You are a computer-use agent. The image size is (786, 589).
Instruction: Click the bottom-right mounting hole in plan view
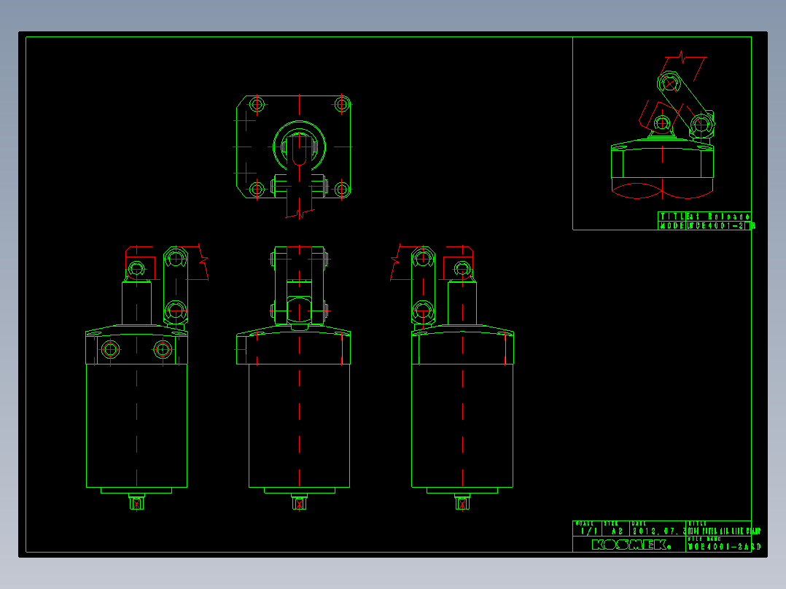[342, 190]
